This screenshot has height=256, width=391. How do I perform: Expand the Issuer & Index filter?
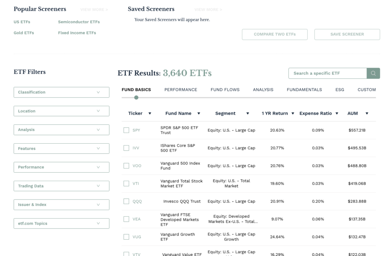point(61,204)
